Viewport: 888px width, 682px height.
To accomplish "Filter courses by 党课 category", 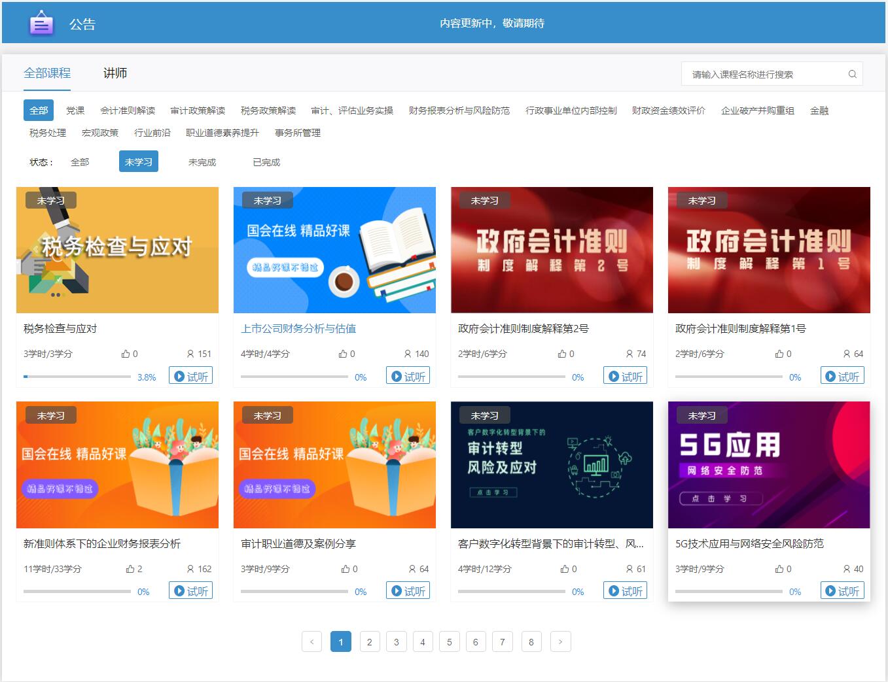I will (75, 111).
